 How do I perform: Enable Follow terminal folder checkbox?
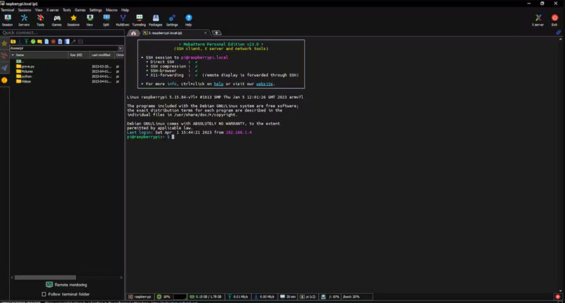click(x=44, y=294)
